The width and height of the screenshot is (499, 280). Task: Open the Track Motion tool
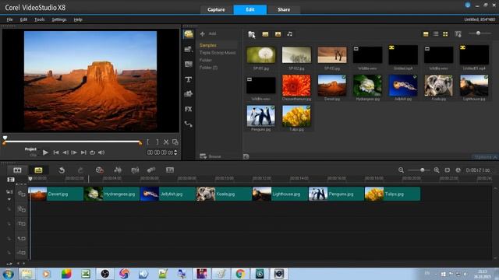point(151,170)
